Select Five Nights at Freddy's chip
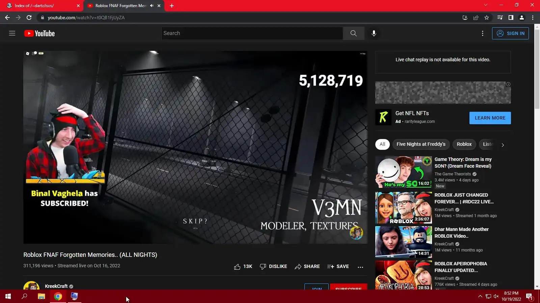Image resolution: width=540 pixels, height=303 pixels. tap(421, 144)
